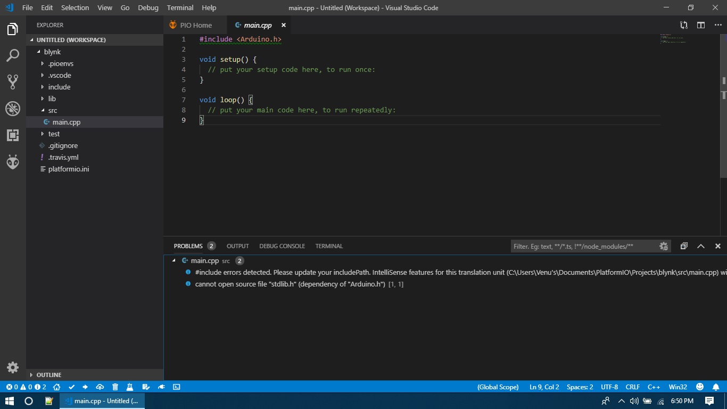727x409 pixels.
Task: Collapse main.cpp problems in the Problems panel
Action: 174,260
